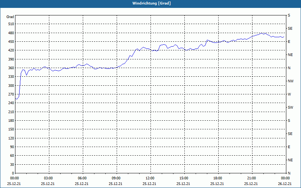Screen dimensions: 301x188
Task: Click the SE compass label just above 480 gridline
Action: [290, 29]
